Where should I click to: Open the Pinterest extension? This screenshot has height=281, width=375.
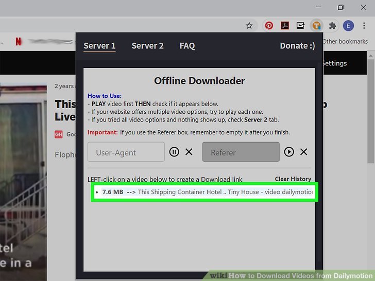[269, 26]
